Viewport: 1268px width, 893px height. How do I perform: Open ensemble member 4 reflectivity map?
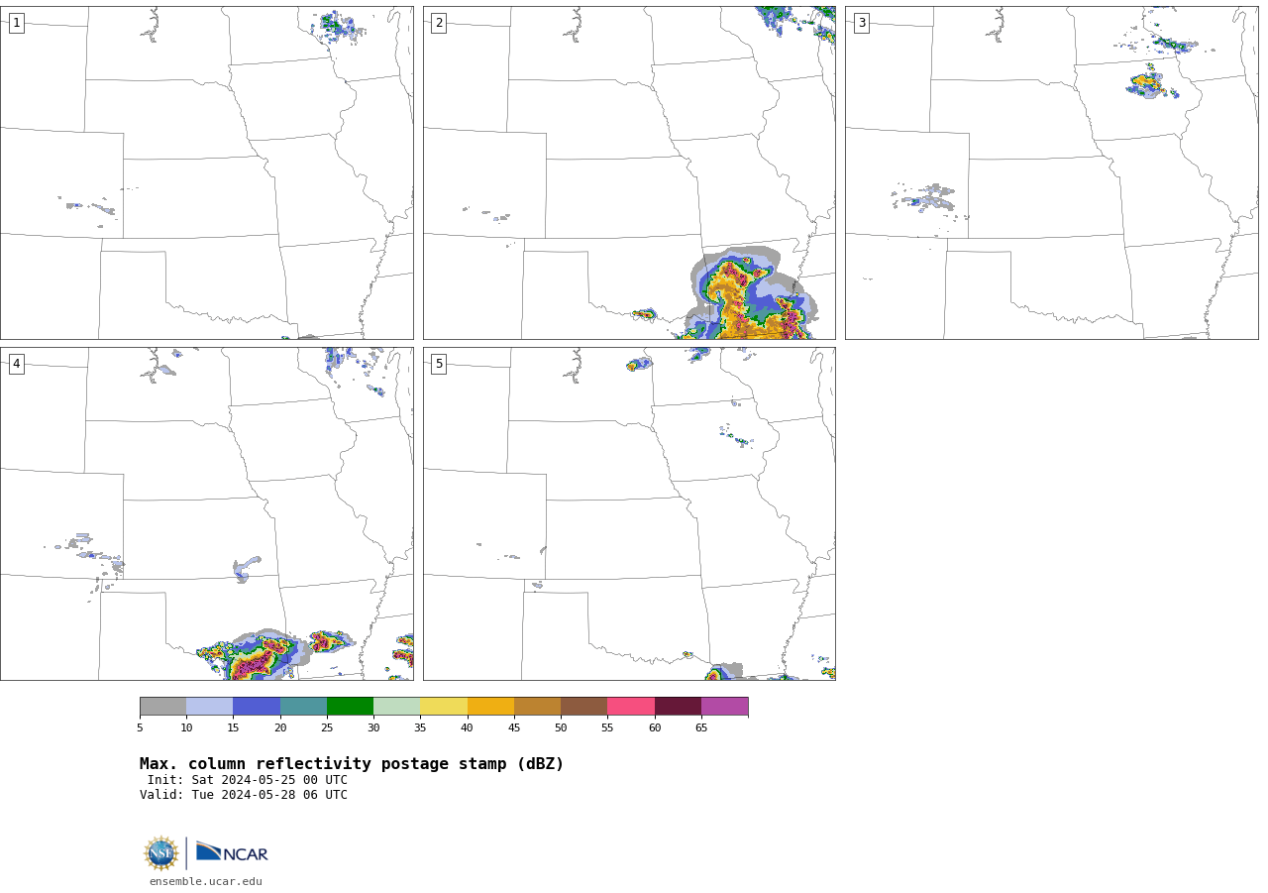coord(207,513)
